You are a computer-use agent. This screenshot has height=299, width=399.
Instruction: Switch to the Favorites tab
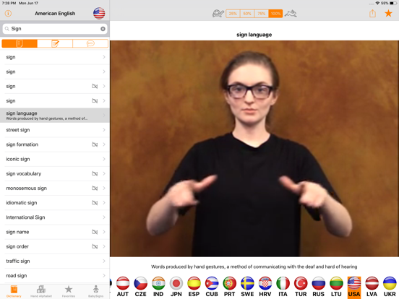click(x=69, y=291)
